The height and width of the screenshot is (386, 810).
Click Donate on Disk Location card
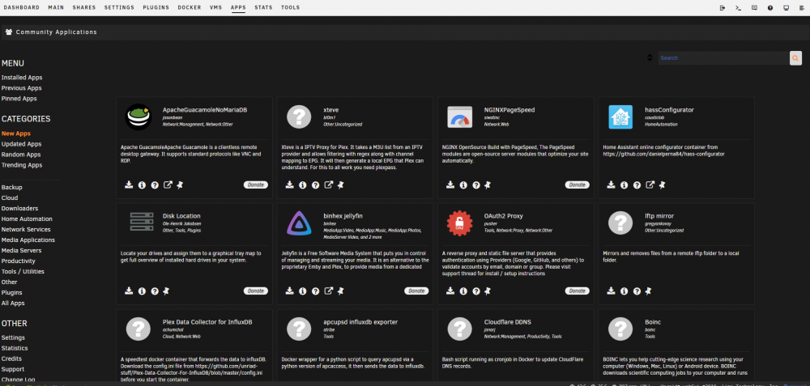256,291
